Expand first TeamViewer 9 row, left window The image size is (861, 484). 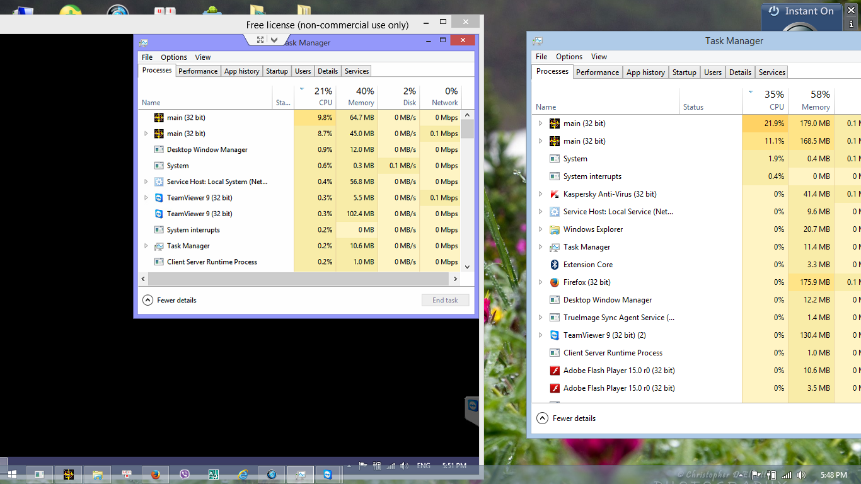pos(146,198)
